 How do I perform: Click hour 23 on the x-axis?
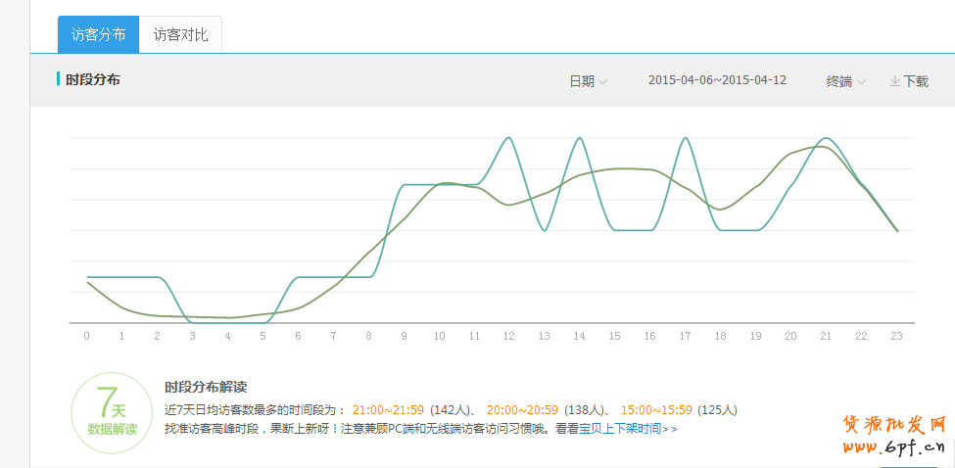pos(897,336)
